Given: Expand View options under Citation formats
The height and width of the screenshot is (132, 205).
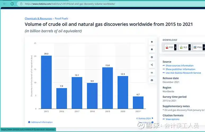Looking at the screenshot, I should tap(172, 119).
